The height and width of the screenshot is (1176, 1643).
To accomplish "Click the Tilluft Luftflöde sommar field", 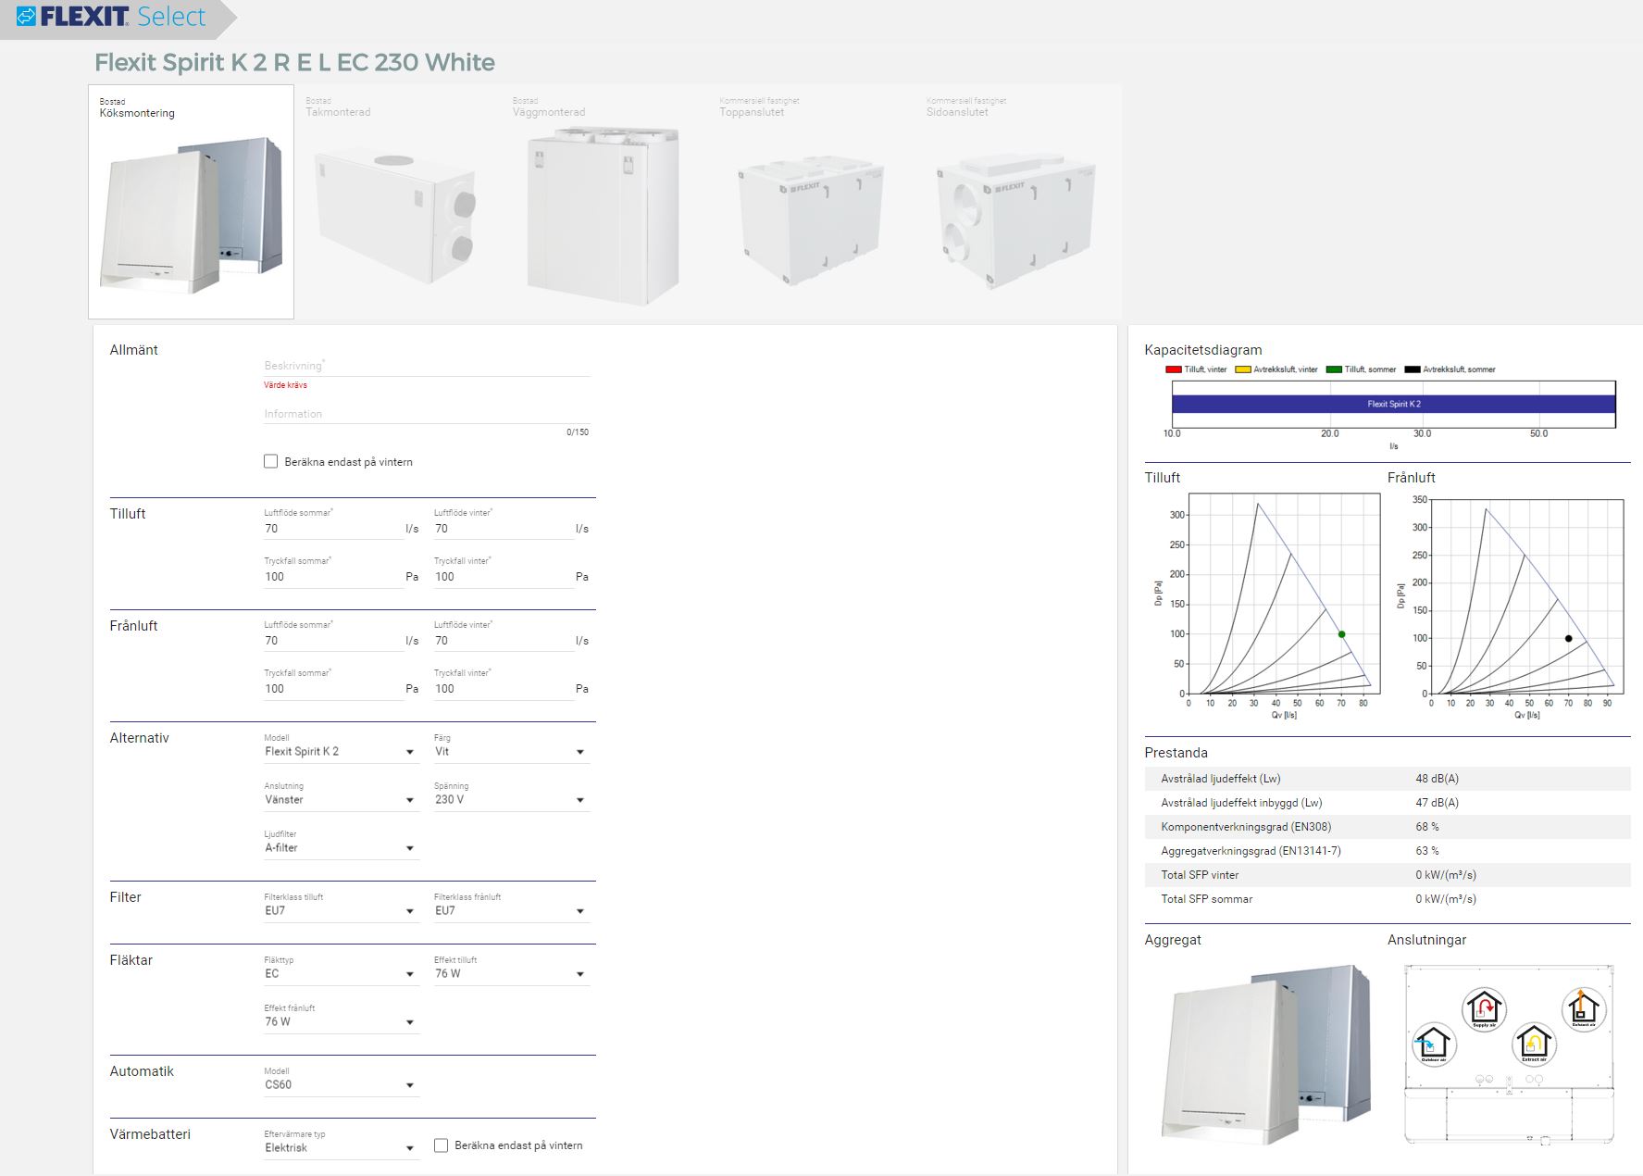I will (x=333, y=529).
